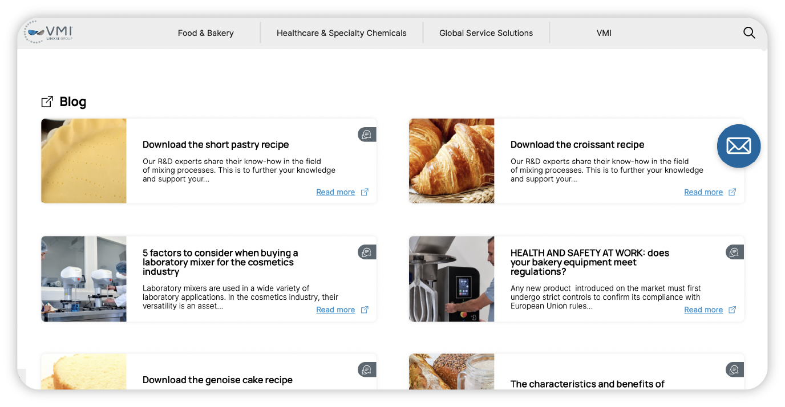Open the Global Service Solutions menu

point(486,33)
